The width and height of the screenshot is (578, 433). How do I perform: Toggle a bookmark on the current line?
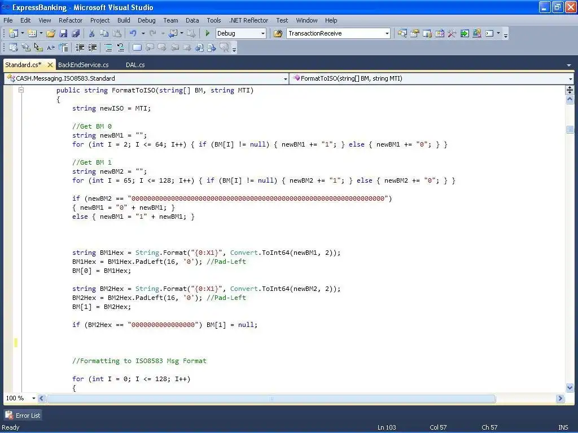137,47
